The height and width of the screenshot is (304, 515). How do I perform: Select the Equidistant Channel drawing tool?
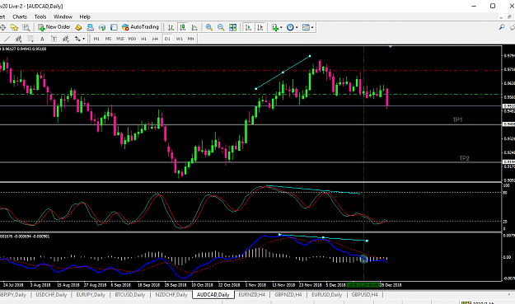coord(19,39)
